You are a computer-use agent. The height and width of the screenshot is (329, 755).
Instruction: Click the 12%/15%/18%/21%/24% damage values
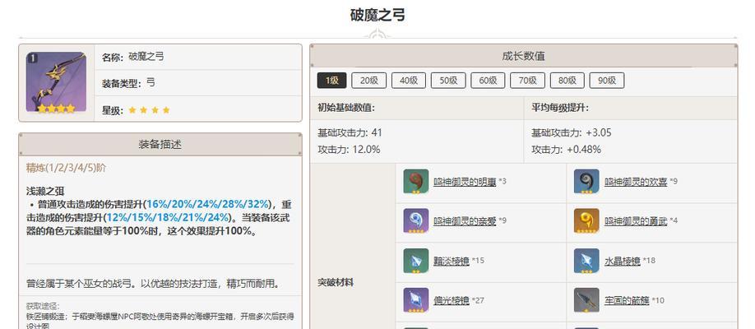pyautogui.click(x=166, y=218)
